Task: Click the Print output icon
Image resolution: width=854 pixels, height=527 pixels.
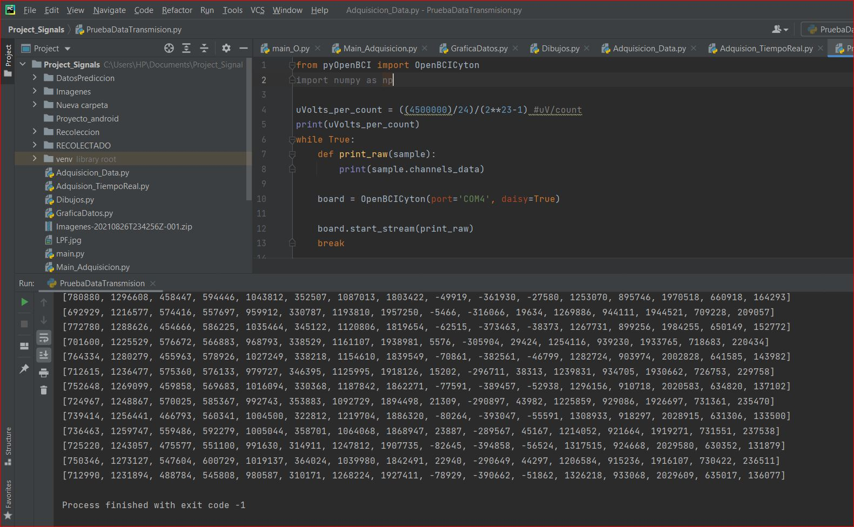Action: [44, 373]
